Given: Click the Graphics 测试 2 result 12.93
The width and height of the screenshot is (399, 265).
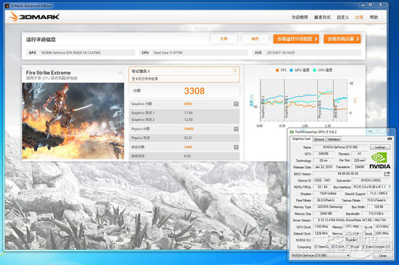Looking at the screenshot, I should [188, 120].
